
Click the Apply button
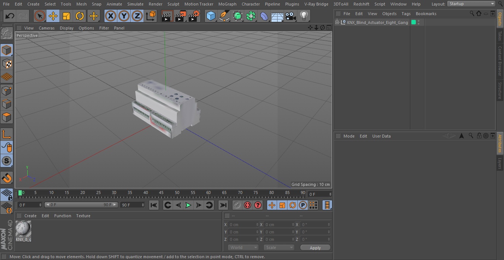click(x=315, y=247)
